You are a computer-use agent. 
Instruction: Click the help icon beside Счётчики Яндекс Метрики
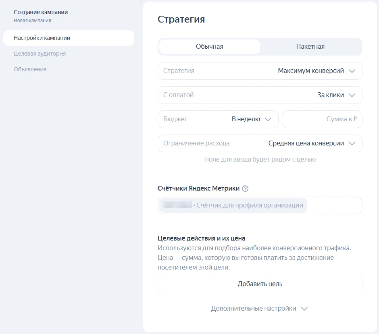click(245, 189)
